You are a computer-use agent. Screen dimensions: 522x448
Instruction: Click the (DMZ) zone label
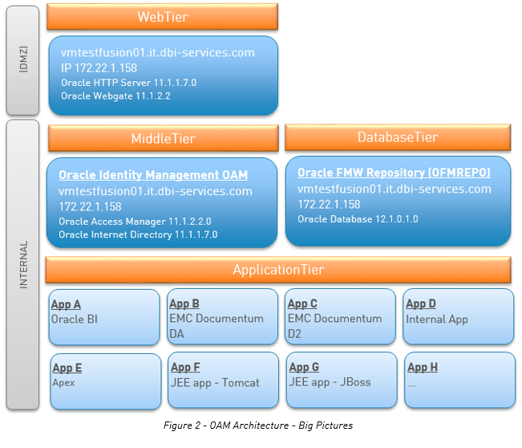23,59
